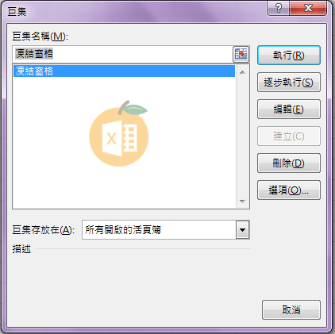Screen dimensions: 335x334
Task: Close the 巨集 dialog with X button
Action: [x=308, y=8]
